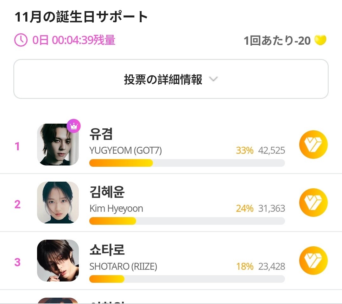Select the name 유겸
This screenshot has width=342, height=304.
coord(101,134)
